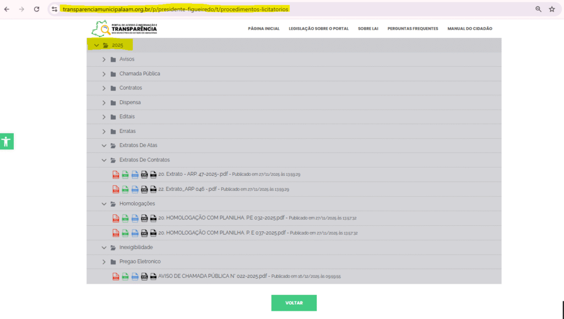
Task: Bookmark this page with the star icon
Action: (551, 9)
